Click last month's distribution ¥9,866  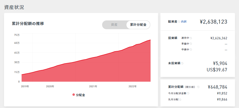click(x=222, y=100)
